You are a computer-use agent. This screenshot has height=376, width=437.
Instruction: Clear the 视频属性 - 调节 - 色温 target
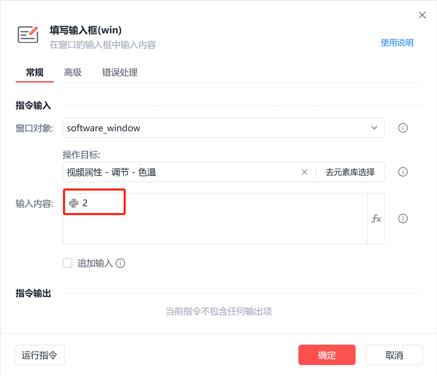[x=305, y=172]
